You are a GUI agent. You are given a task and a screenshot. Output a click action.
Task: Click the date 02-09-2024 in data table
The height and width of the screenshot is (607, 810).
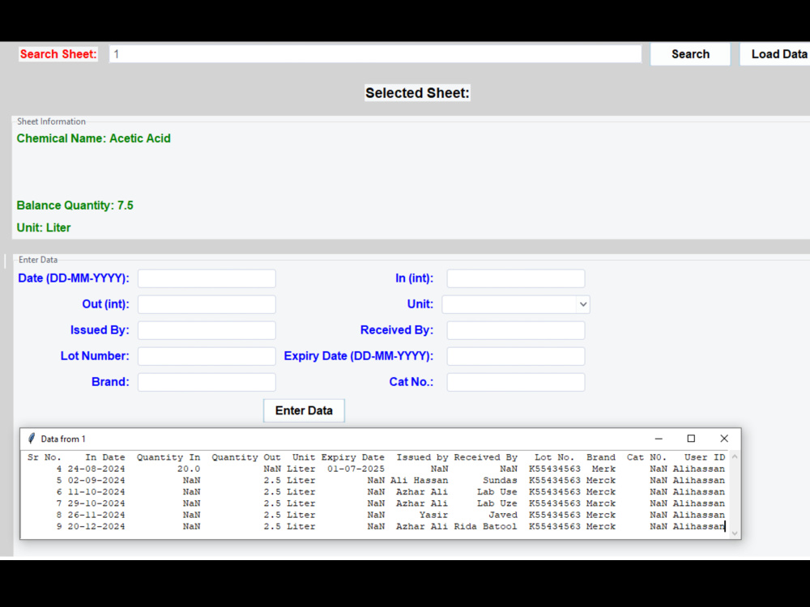(96, 481)
